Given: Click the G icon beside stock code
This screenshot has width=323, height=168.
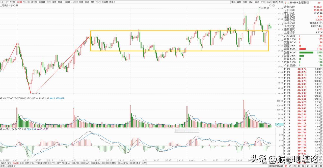Looking at the screenshot, I should (x=285, y=3).
